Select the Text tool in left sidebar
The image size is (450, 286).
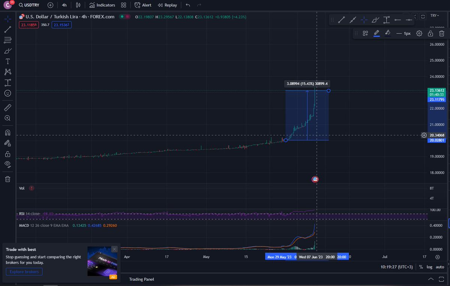7,61
